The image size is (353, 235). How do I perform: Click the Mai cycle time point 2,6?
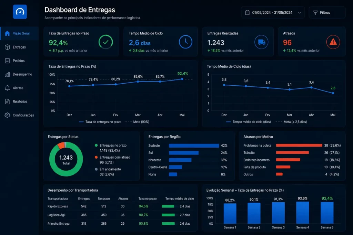tap(333, 93)
